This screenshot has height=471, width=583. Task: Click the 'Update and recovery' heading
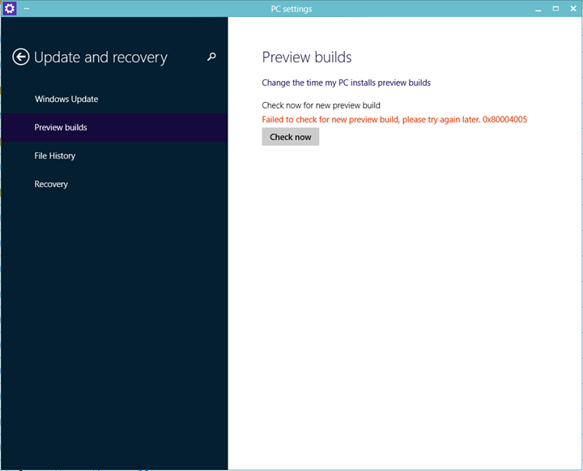pyautogui.click(x=100, y=57)
